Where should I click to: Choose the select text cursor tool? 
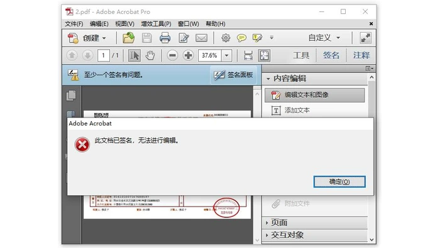tap(134, 55)
